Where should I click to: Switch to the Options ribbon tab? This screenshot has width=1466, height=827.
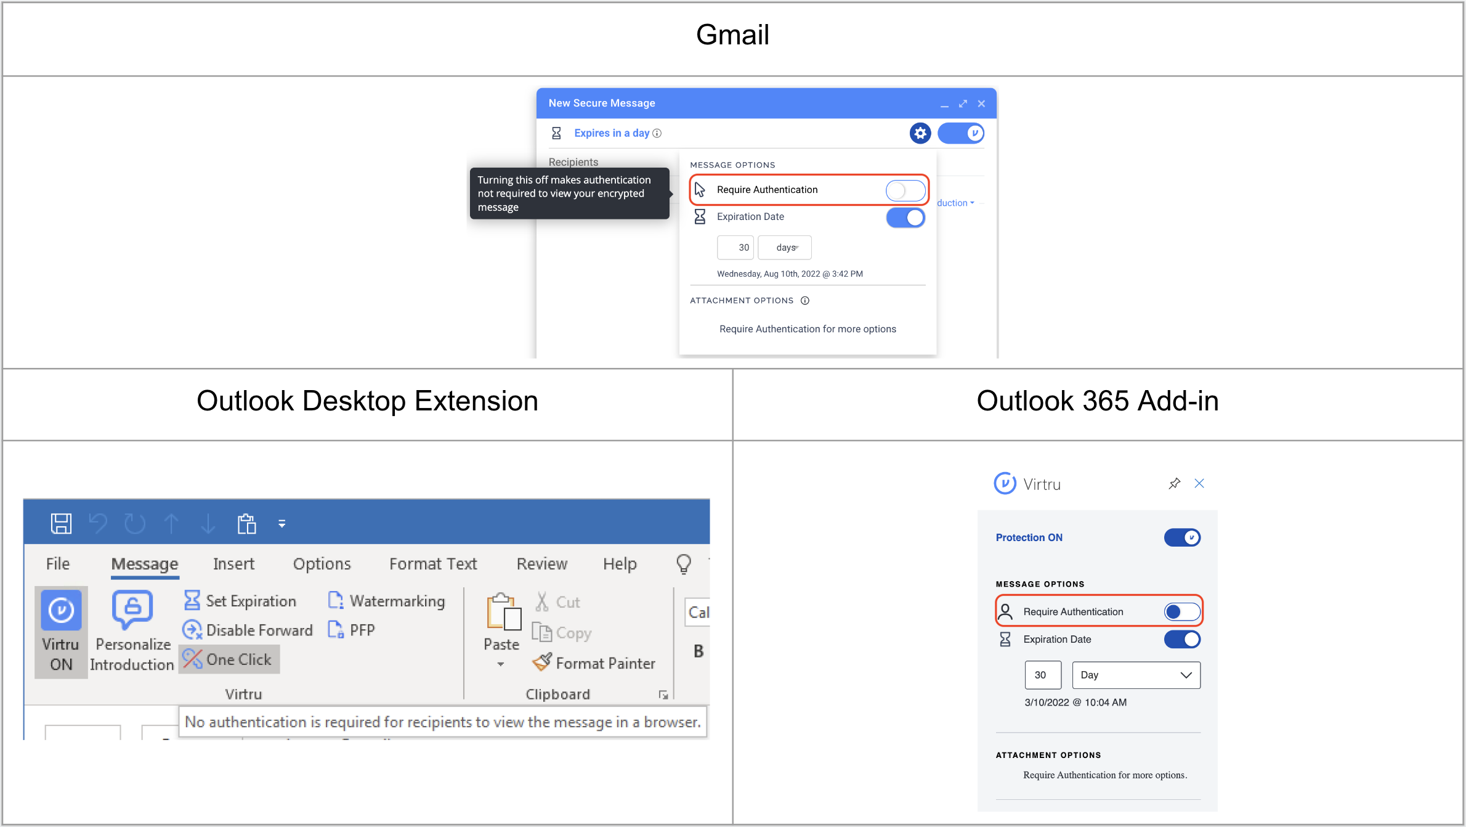(x=322, y=564)
